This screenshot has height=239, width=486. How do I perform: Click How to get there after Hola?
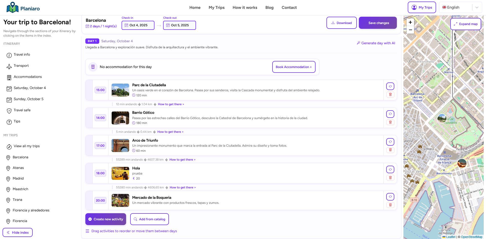(x=183, y=187)
